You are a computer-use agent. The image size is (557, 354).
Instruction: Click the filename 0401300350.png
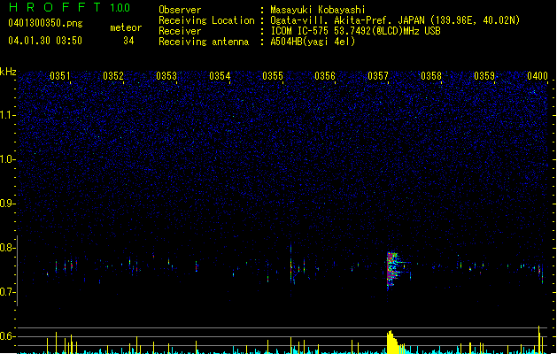45,23
